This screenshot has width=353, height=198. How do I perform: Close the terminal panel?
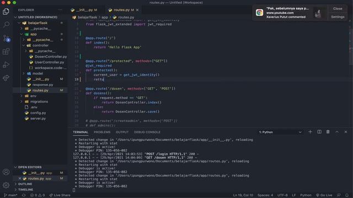346,132
